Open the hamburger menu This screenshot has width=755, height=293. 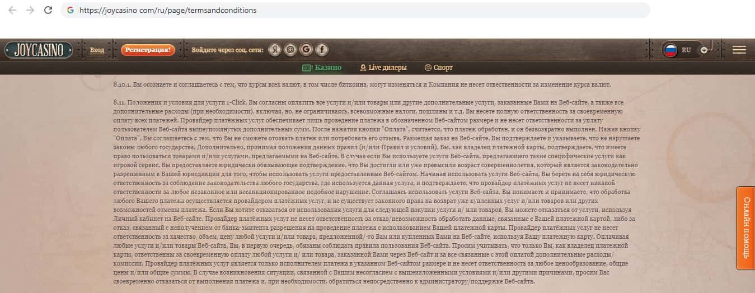[739, 50]
